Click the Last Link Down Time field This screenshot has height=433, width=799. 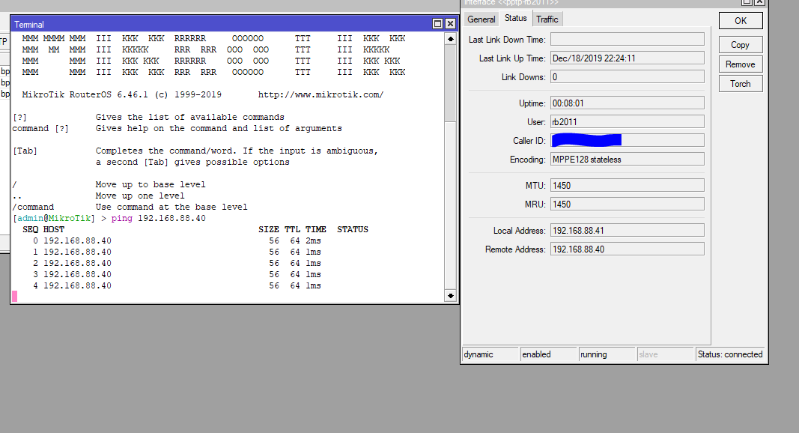tap(628, 39)
